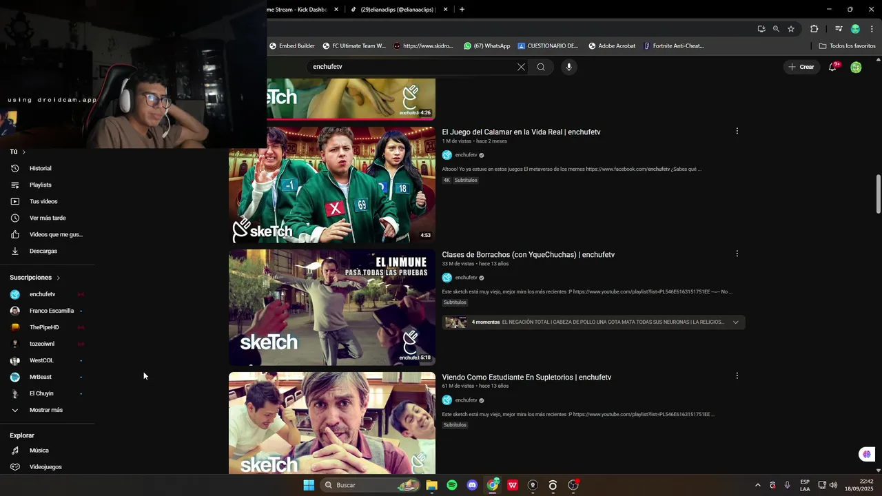
Task: Bookmark page with Chrome star icon
Action: point(791,29)
